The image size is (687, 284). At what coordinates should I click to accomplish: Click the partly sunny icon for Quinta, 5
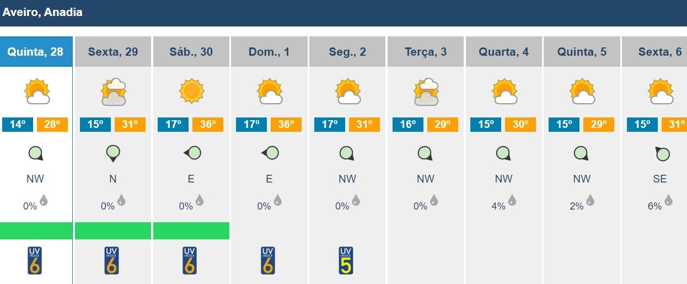pos(582,92)
